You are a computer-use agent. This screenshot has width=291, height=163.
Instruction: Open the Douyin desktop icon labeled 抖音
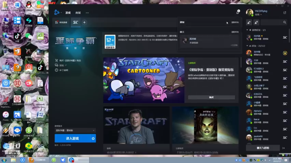pyautogui.click(x=17, y=37)
